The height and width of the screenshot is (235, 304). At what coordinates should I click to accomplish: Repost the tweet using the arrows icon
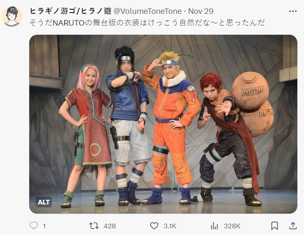tap(94, 226)
